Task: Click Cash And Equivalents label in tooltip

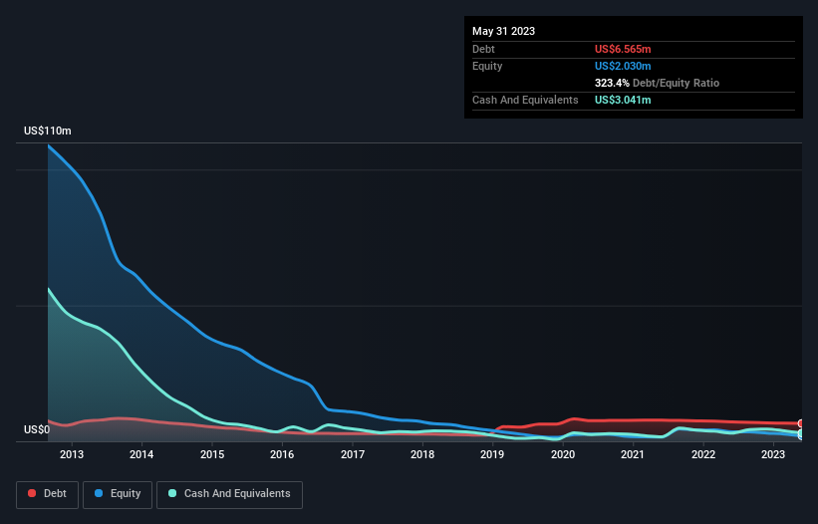Action: point(525,100)
